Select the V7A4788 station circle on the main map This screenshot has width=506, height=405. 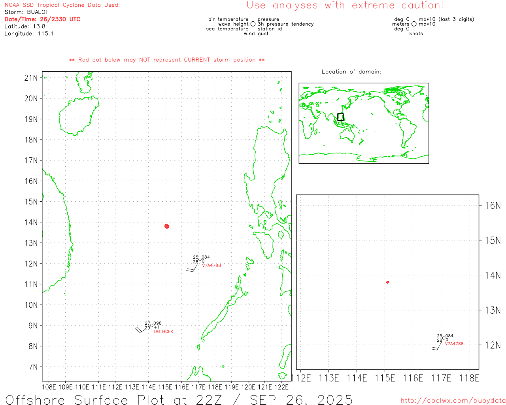(x=200, y=259)
